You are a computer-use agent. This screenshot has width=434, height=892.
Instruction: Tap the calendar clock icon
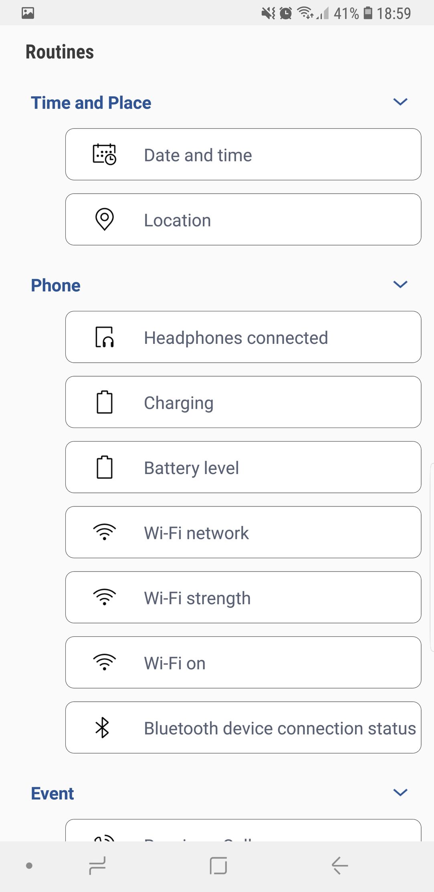pos(104,154)
